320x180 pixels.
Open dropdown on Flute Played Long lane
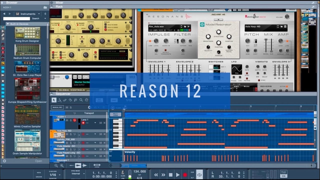95,156
